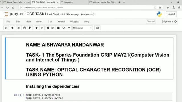
Task: Select the NAME:AISHWARYA NANDANWAR heading cell
Action: click(65, 45)
